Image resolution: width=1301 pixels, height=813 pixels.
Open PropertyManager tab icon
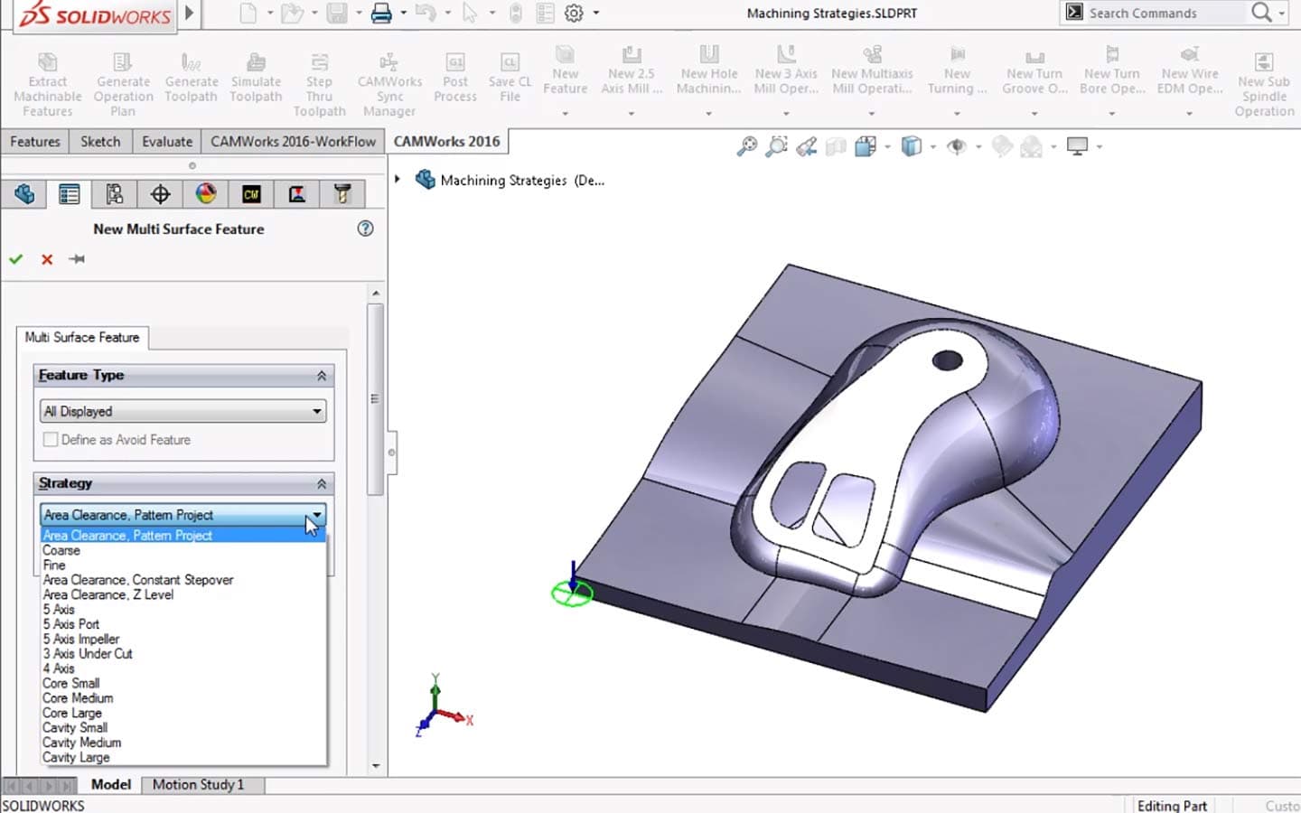point(70,194)
